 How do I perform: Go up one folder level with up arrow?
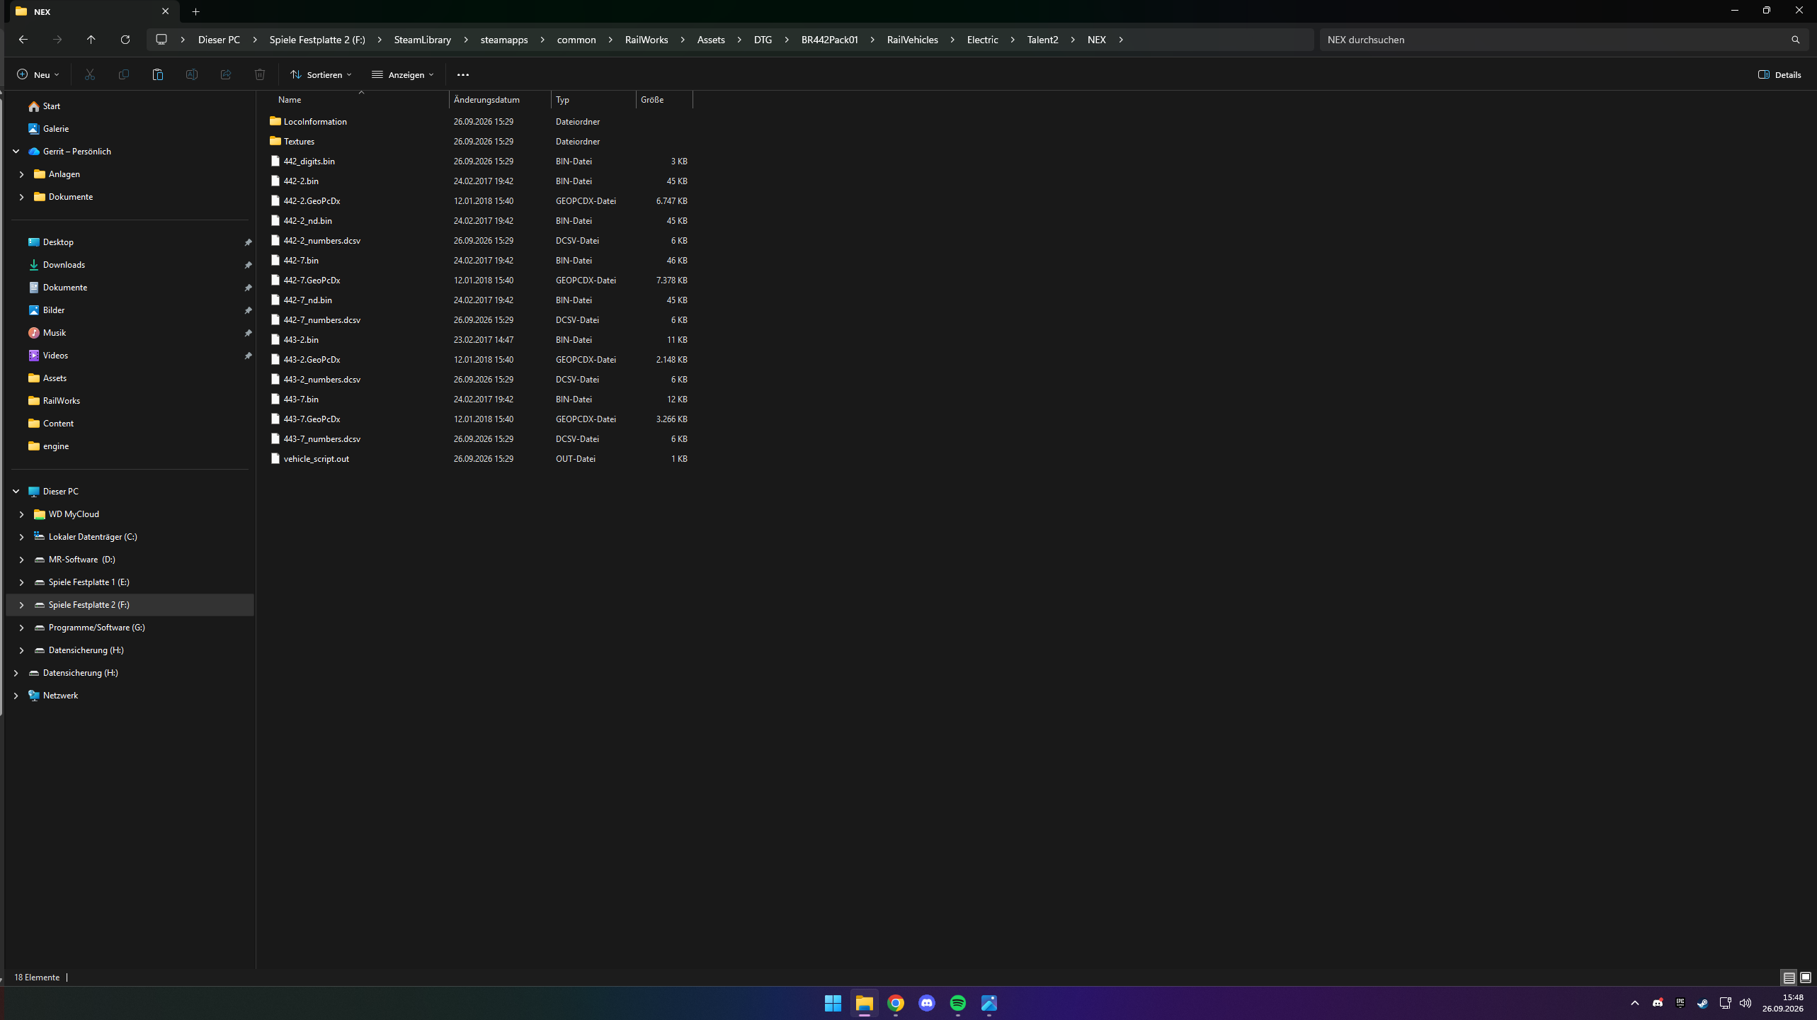tap(91, 40)
